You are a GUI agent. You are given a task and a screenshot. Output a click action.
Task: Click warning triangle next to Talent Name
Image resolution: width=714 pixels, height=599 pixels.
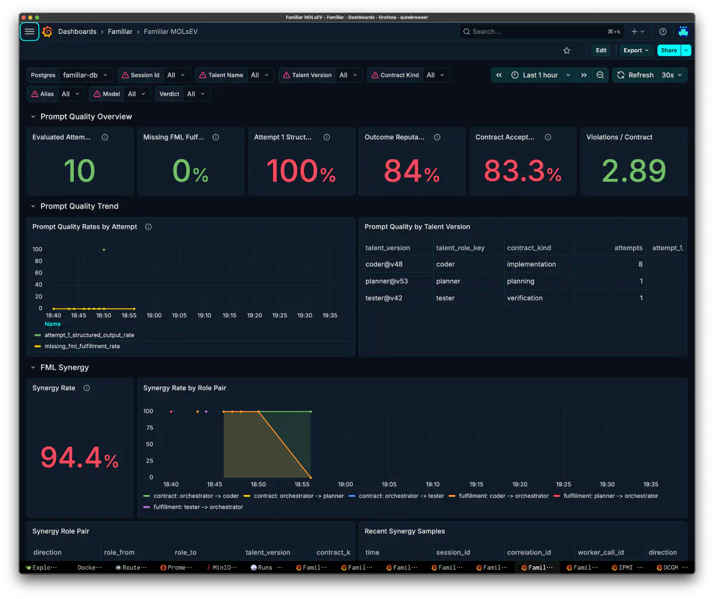[x=202, y=75]
